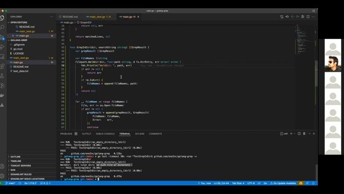Open editor More Actions ellipsis menu
The height and width of the screenshot is (194, 344).
coord(313,17)
